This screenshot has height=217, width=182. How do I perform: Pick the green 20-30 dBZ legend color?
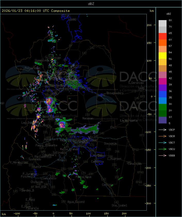coord(162,107)
